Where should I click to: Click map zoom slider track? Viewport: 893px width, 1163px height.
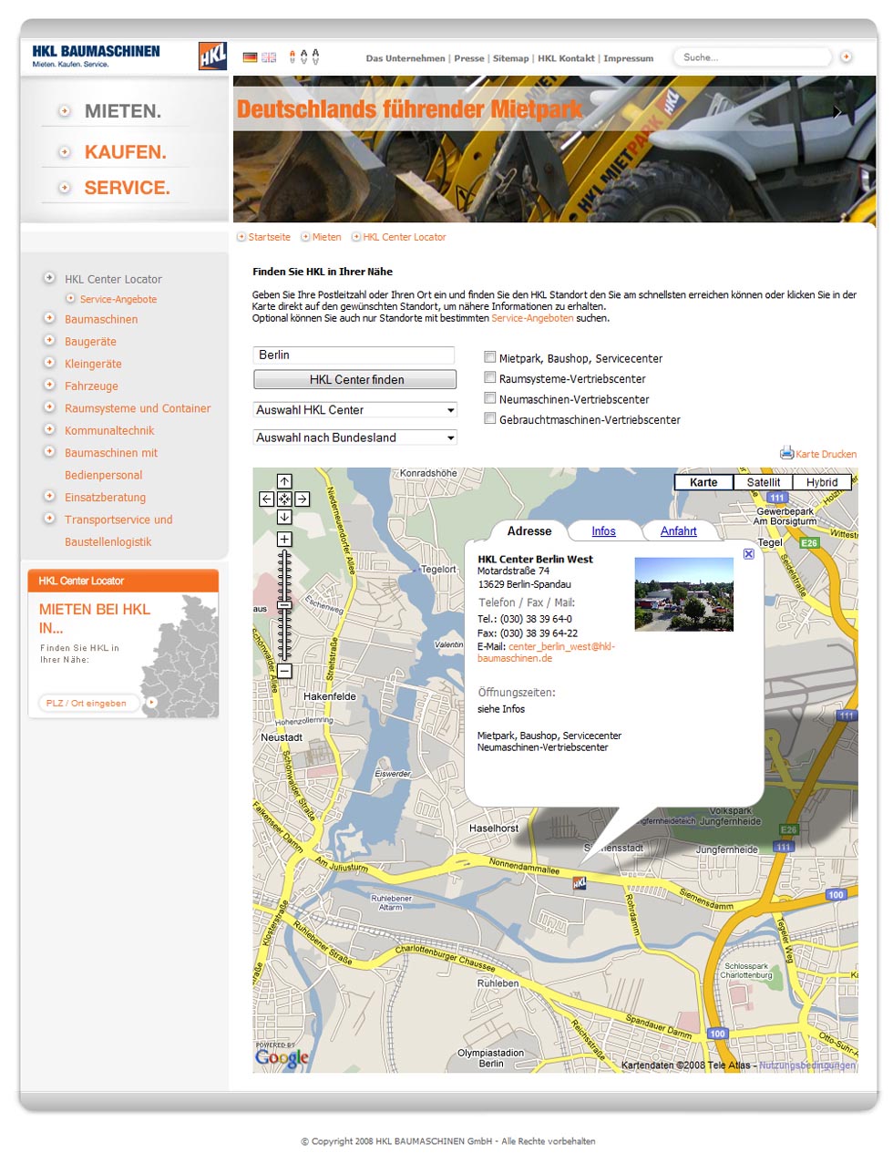[x=284, y=604]
